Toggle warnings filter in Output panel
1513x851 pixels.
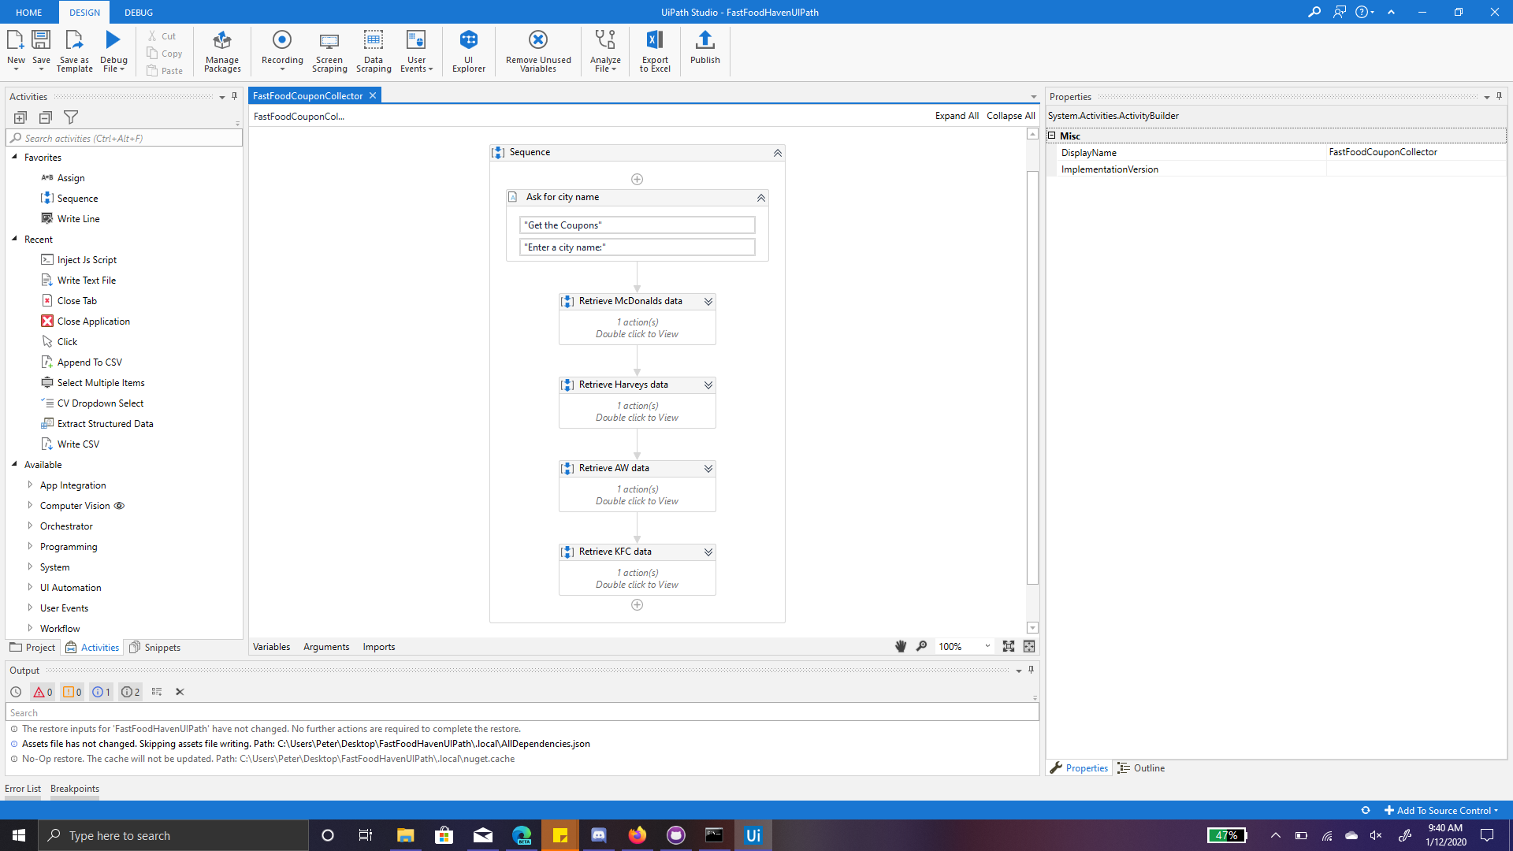[x=72, y=692]
